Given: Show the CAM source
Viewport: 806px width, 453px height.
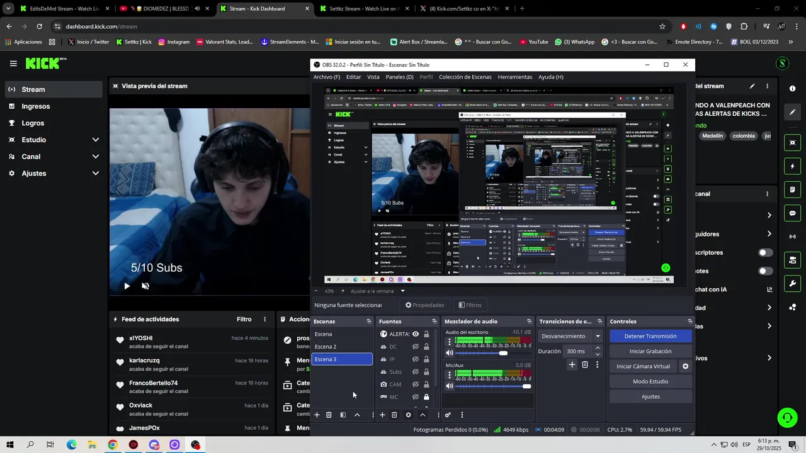Looking at the screenshot, I should click(x=416, y=384).
